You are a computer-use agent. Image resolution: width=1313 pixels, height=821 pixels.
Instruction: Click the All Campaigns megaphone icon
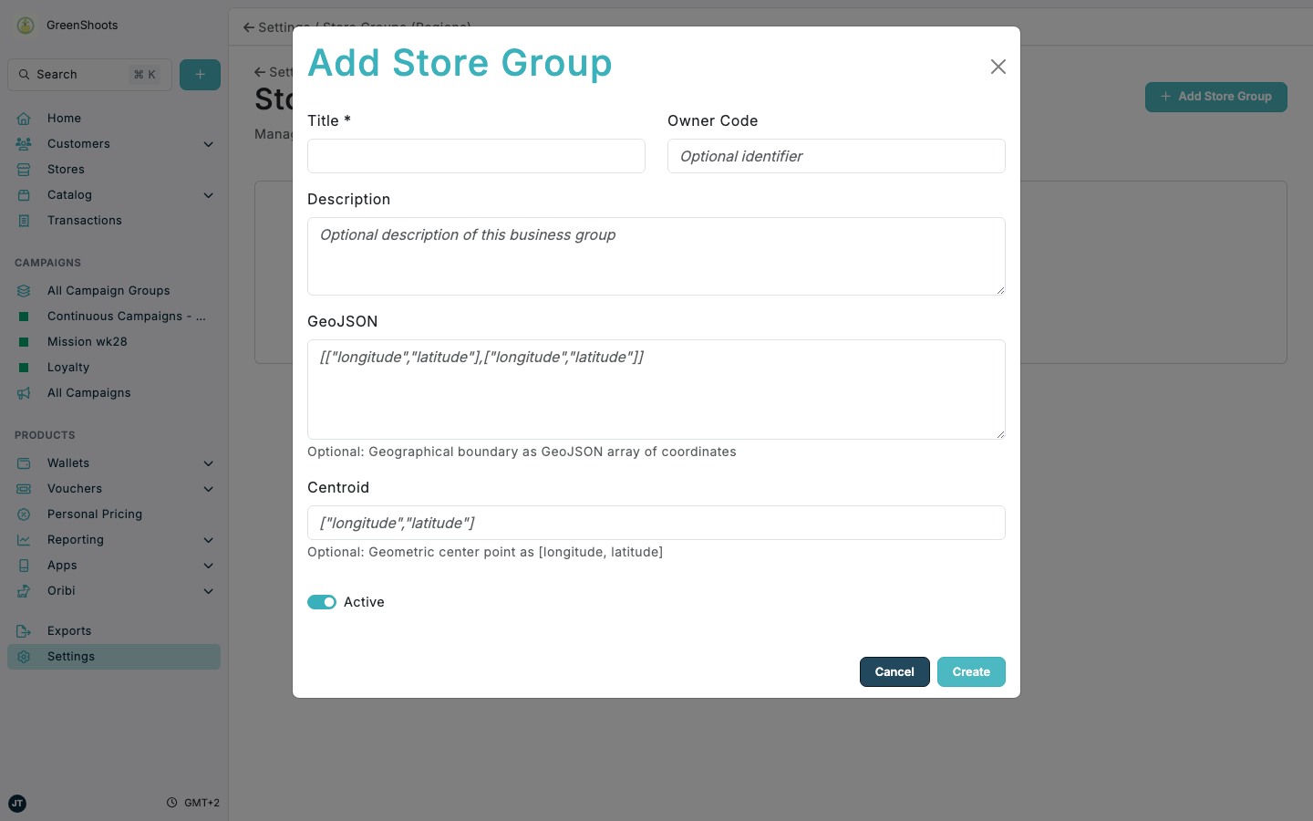[x=25, y=392]
